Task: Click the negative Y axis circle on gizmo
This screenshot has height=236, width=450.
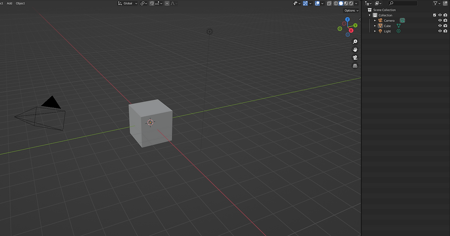Action: coord(340,29)
